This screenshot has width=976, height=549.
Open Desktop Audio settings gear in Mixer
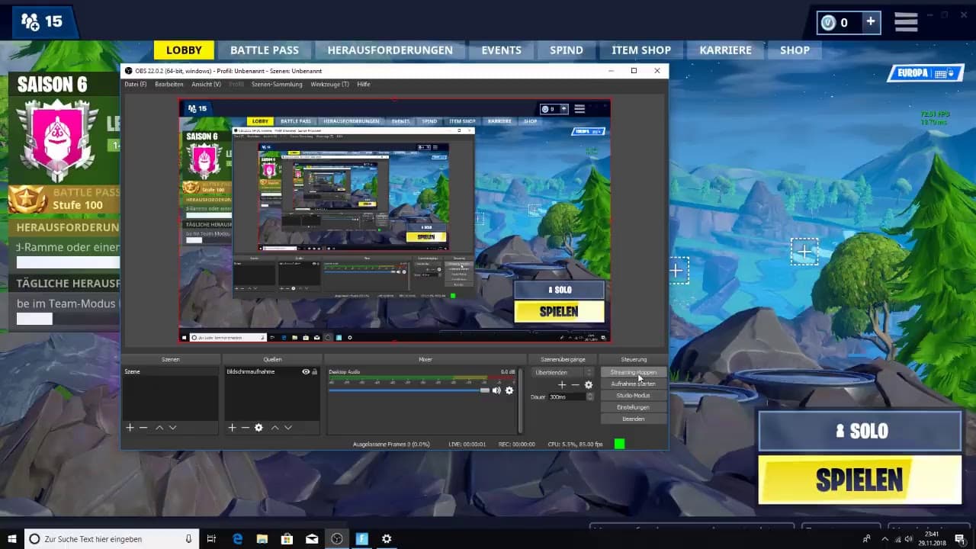tap(509, 390)
